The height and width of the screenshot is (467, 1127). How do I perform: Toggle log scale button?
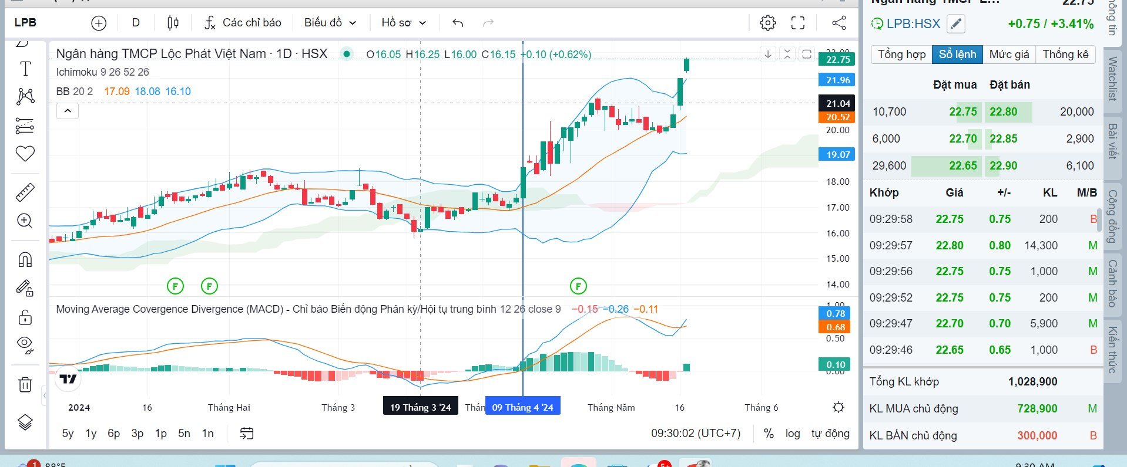pyautogui.click(x=793, y=434)
